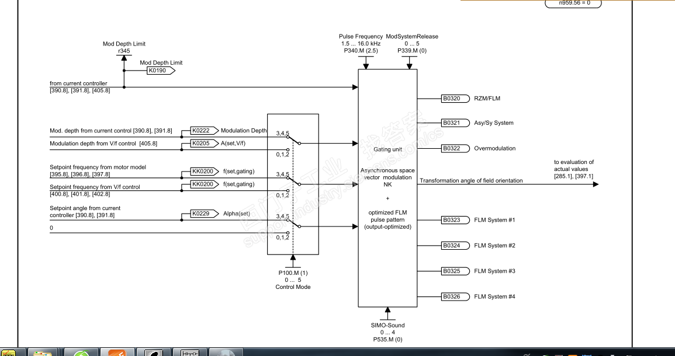Click the FLM System #2 label

click(x=494, y=246)
